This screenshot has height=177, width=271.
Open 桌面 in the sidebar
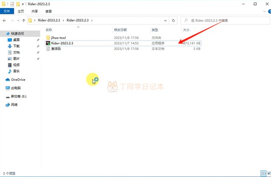16,40
